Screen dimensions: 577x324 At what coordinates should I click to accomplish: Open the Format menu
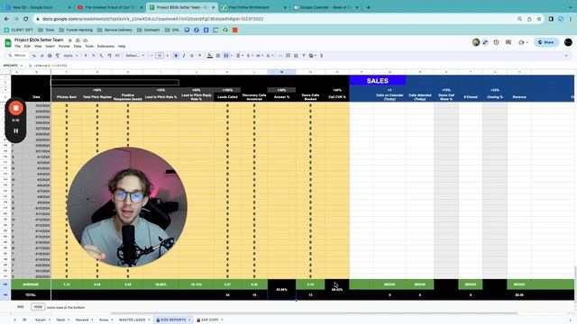coord(64,46)
